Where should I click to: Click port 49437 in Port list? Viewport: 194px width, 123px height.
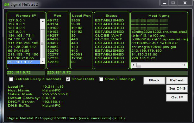[x=53, y=43]
